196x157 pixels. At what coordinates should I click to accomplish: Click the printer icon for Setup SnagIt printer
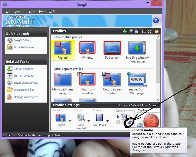click(x=10, y=83)
